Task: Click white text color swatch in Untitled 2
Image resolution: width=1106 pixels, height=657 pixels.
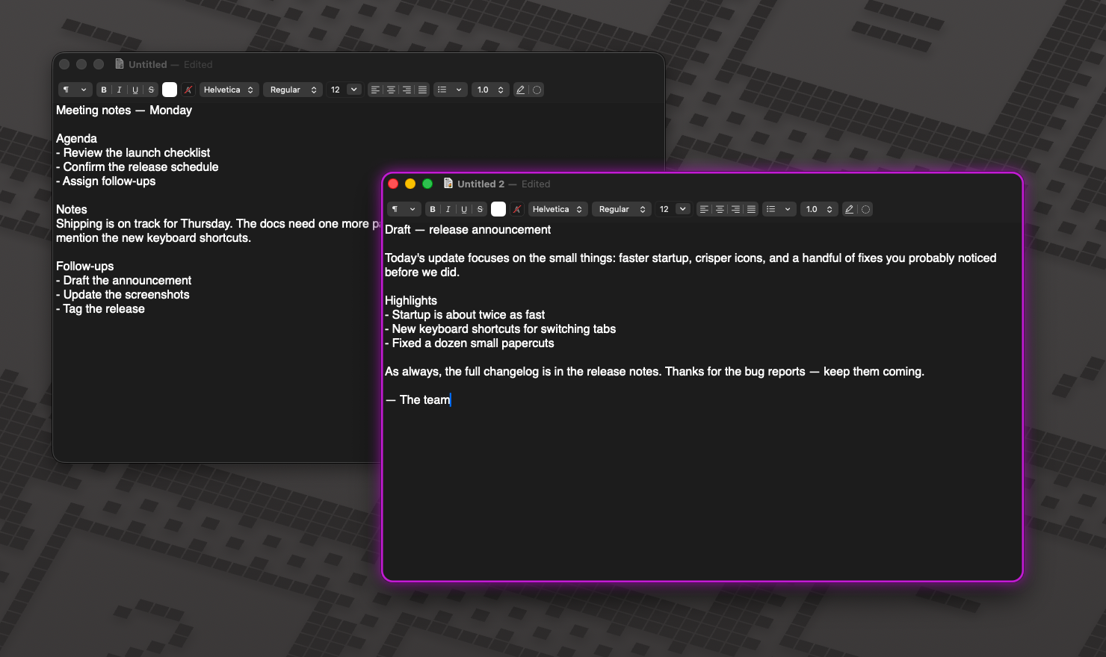Action: pyautogui.click(x=498, y=209)
